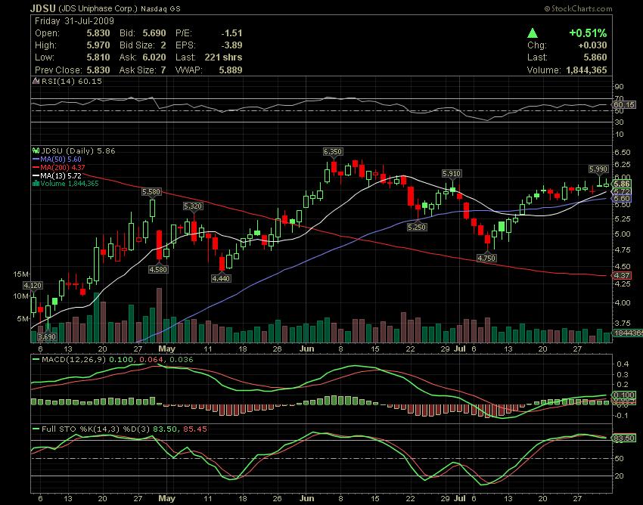The width and height of the screenshot is (643, 505).
Task: Click the 5.72 MA13 axis tag
Action: [622, 191]
